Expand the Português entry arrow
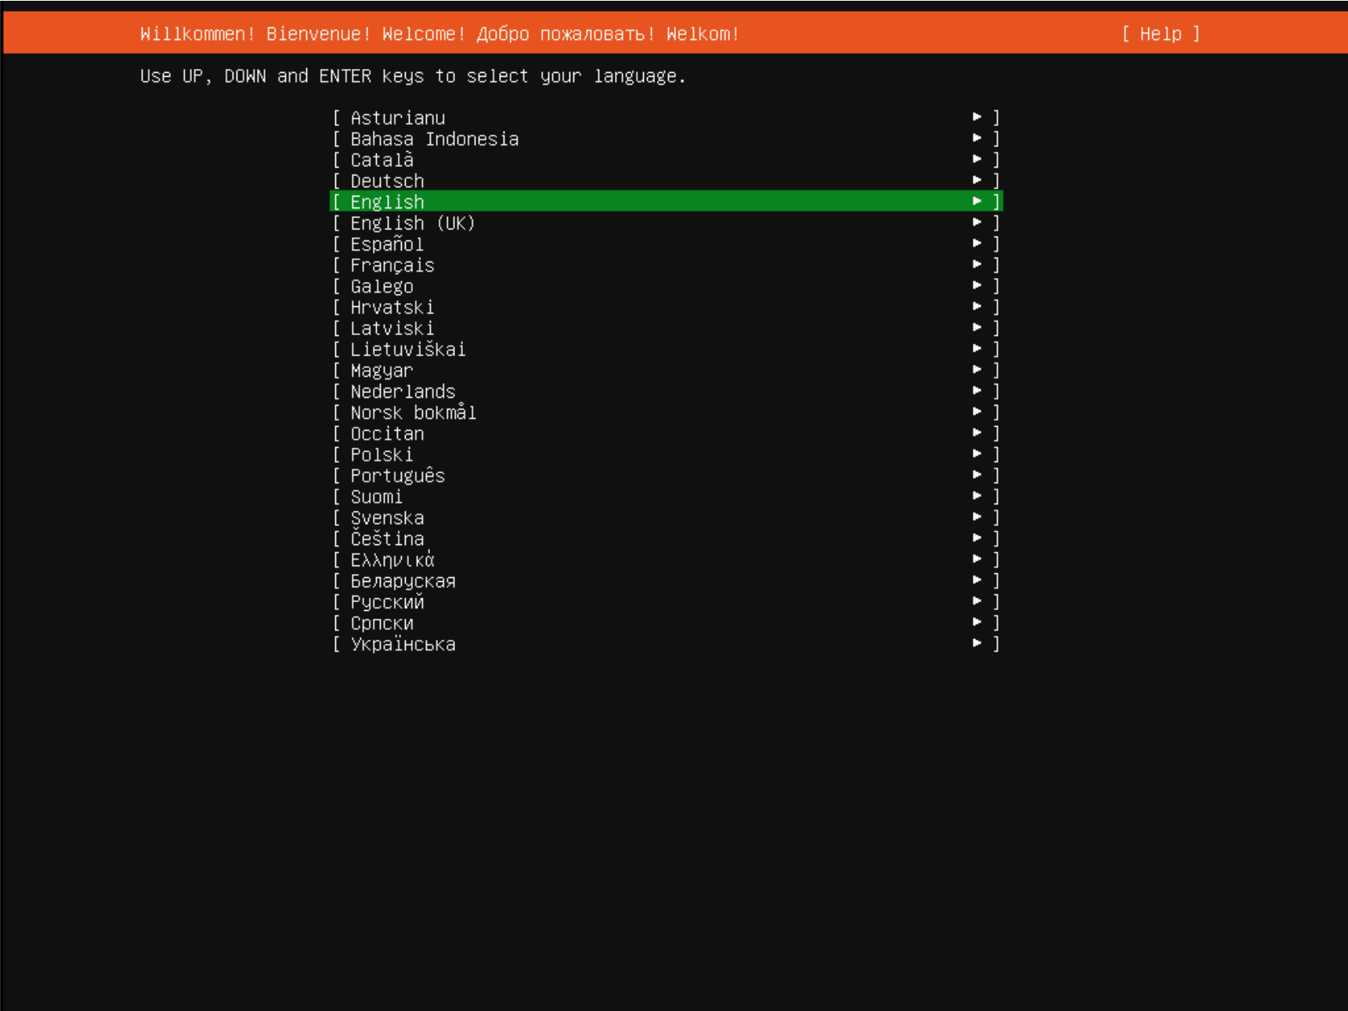Image resolution: width=1348 pixels, height=1011 pixels. [977, 475]
